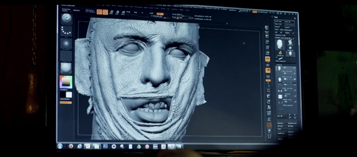
Task: Toggle the orange Draw mode button
Action: 105,12
